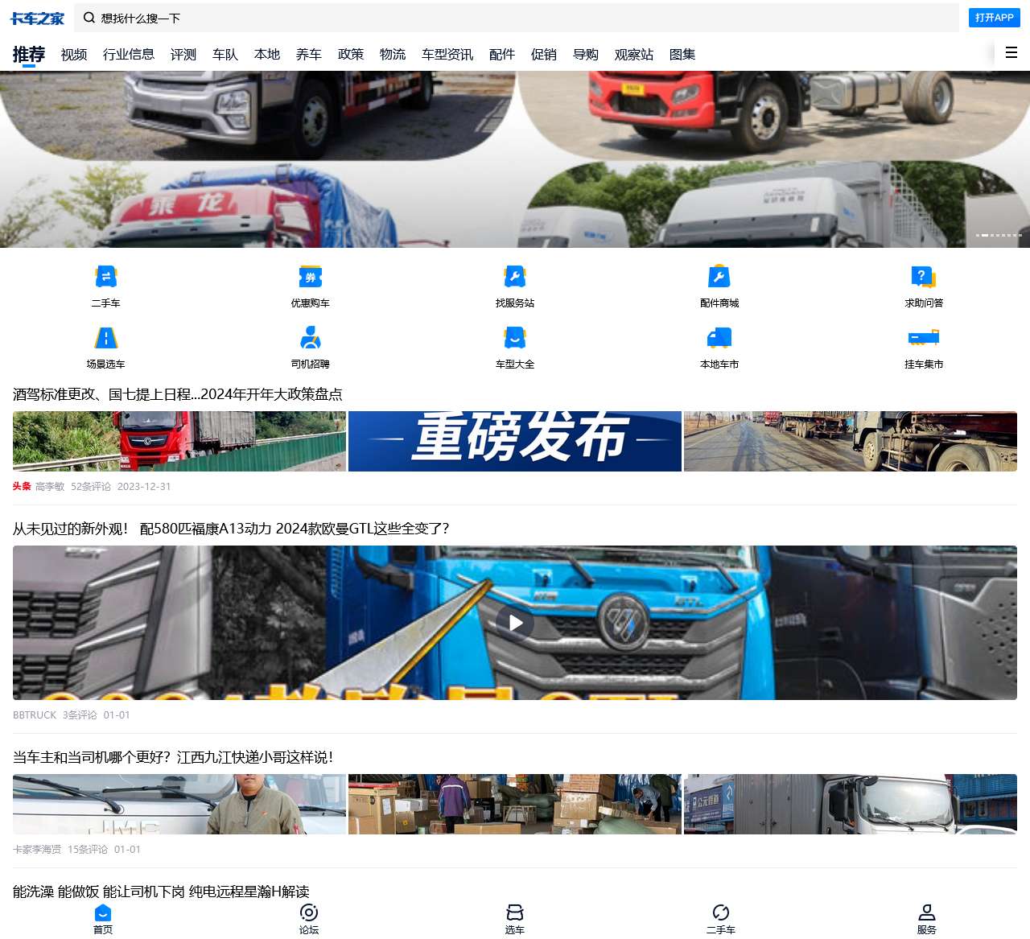Click the 卡车之家 logo
1030x939 pixels.
pos(37,18)
